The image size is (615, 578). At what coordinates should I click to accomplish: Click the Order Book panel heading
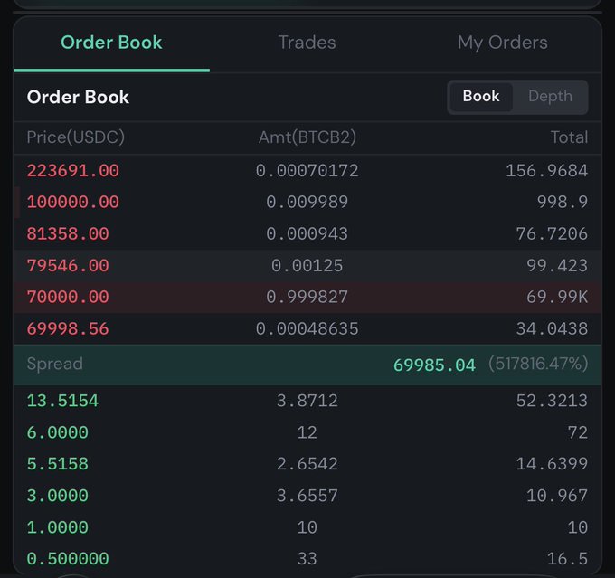point(78,97)
